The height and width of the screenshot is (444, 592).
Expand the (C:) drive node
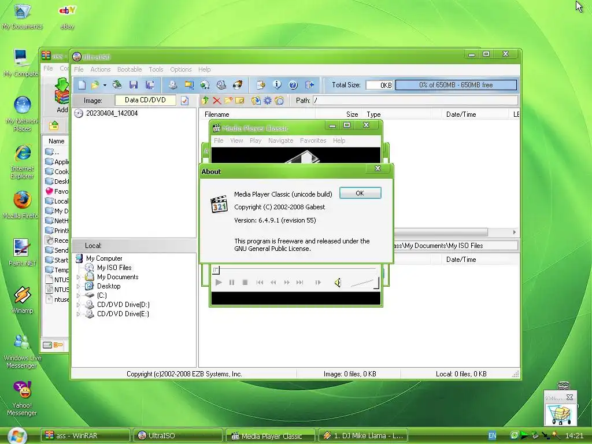tap(79, 295)
